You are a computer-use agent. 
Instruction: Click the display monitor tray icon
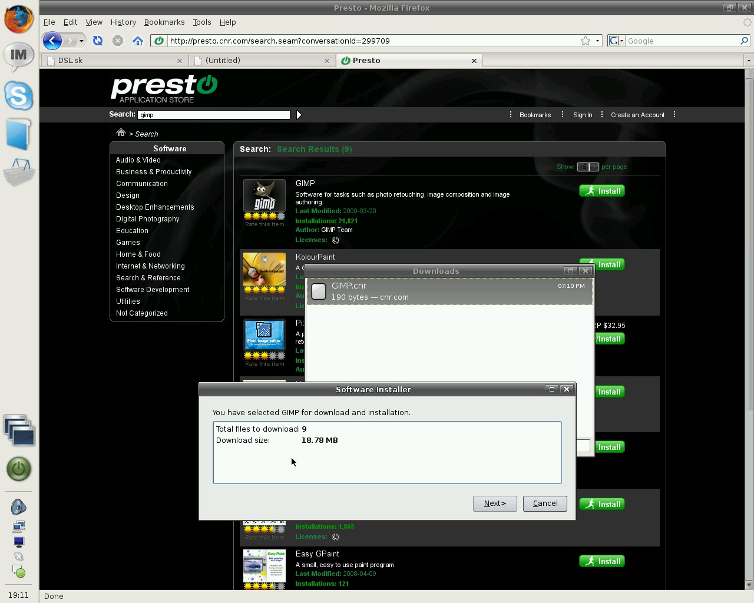(19, 542)
